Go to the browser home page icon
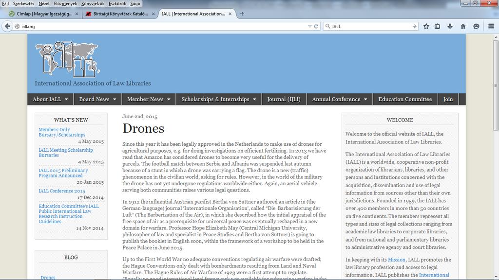The height and width of the screenshot is (280, 499). (463, 26)
